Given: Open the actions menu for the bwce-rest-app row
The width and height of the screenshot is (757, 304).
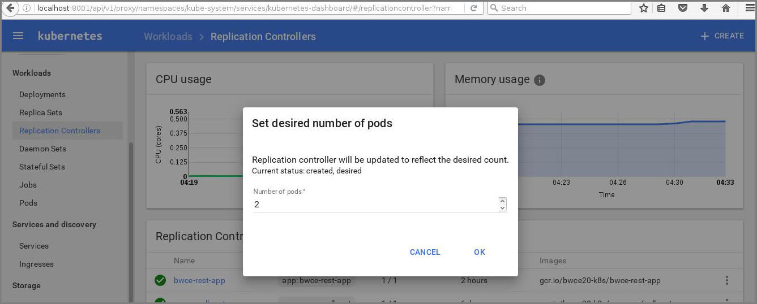Looking at the screenshot, I should [x=726, y=280].
